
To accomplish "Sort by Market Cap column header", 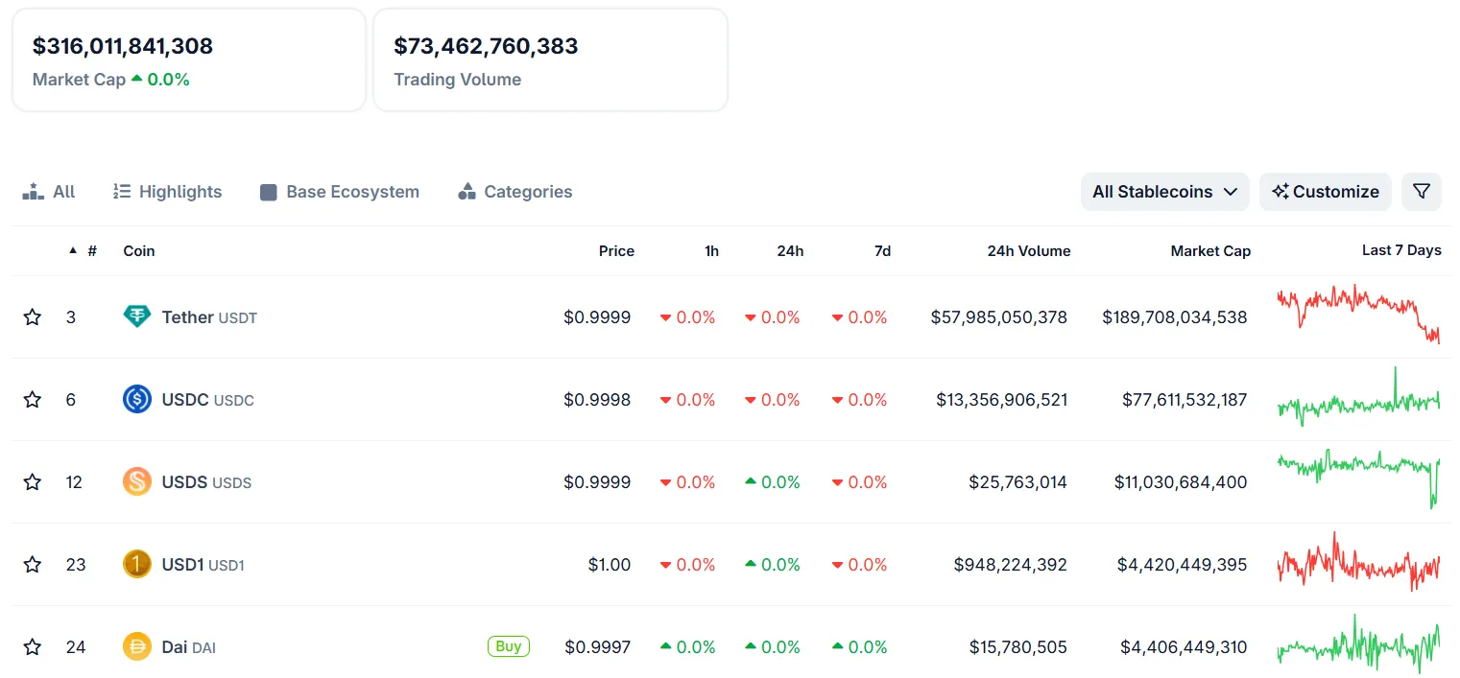I will pyautogui.click(x=1209, y=251).
